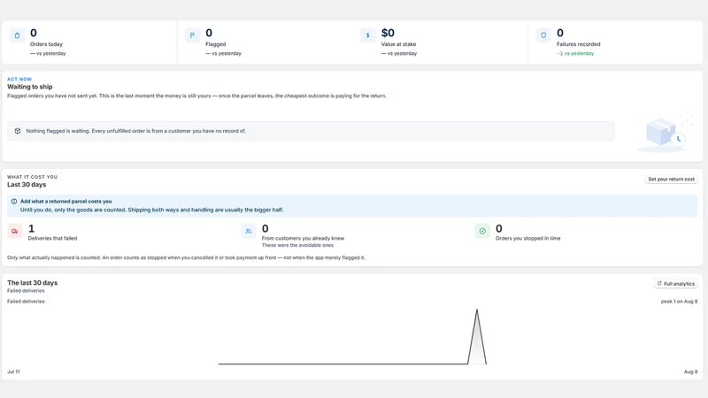The width and height of the screenshot is (708, 398).
Task: Click the 'ACT NOW' label
Action: (x=19, y=79)
